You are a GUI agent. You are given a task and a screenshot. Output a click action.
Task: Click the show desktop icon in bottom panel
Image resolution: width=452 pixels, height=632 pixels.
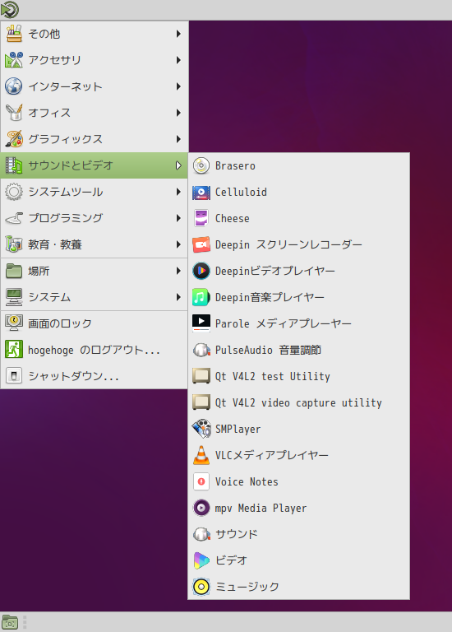pyautogui.click(x=10, y=622)
